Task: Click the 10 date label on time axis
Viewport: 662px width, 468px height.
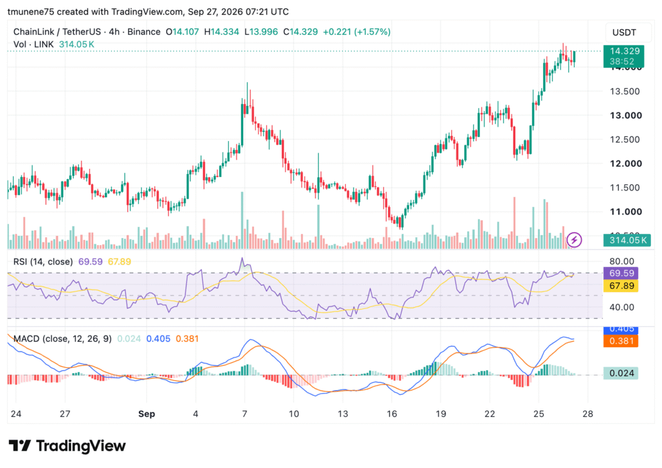Action: pos(294,414)
